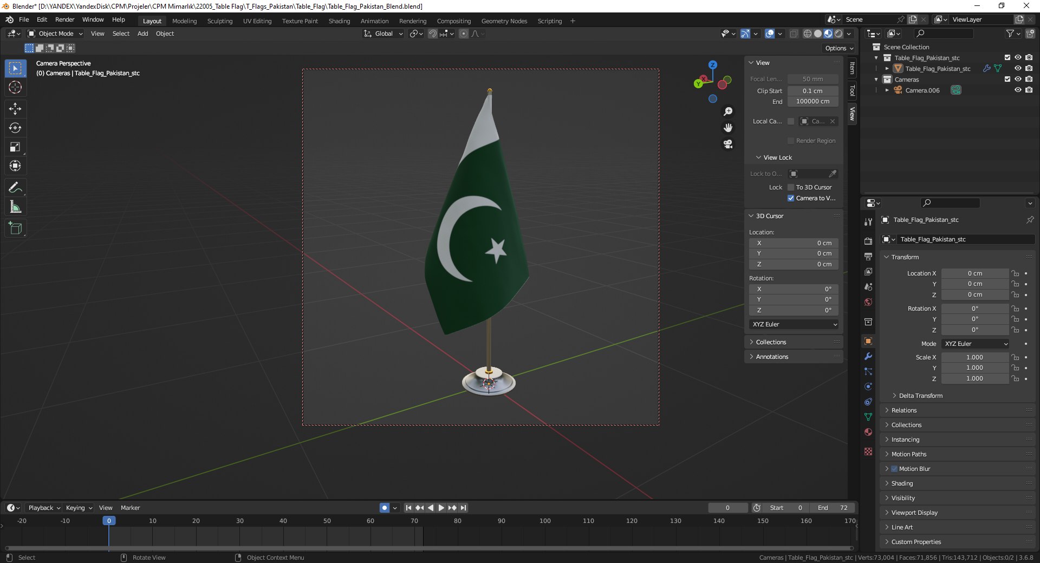The height and width of the screenshot is (563, 1040).
Task: Click the viewport pan hand icon
Action: (728, 128)
